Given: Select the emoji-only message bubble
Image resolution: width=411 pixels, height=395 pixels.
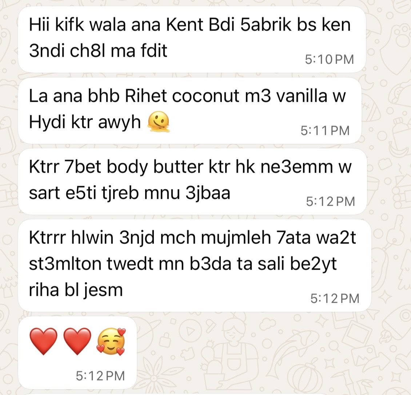Looking at the screenshot, I should 77,353.
